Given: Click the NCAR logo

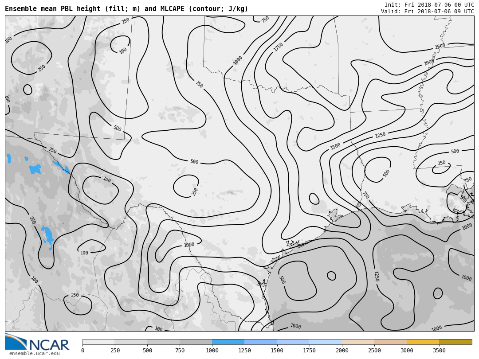Looking at the screenshot, I should pos(37,342).
